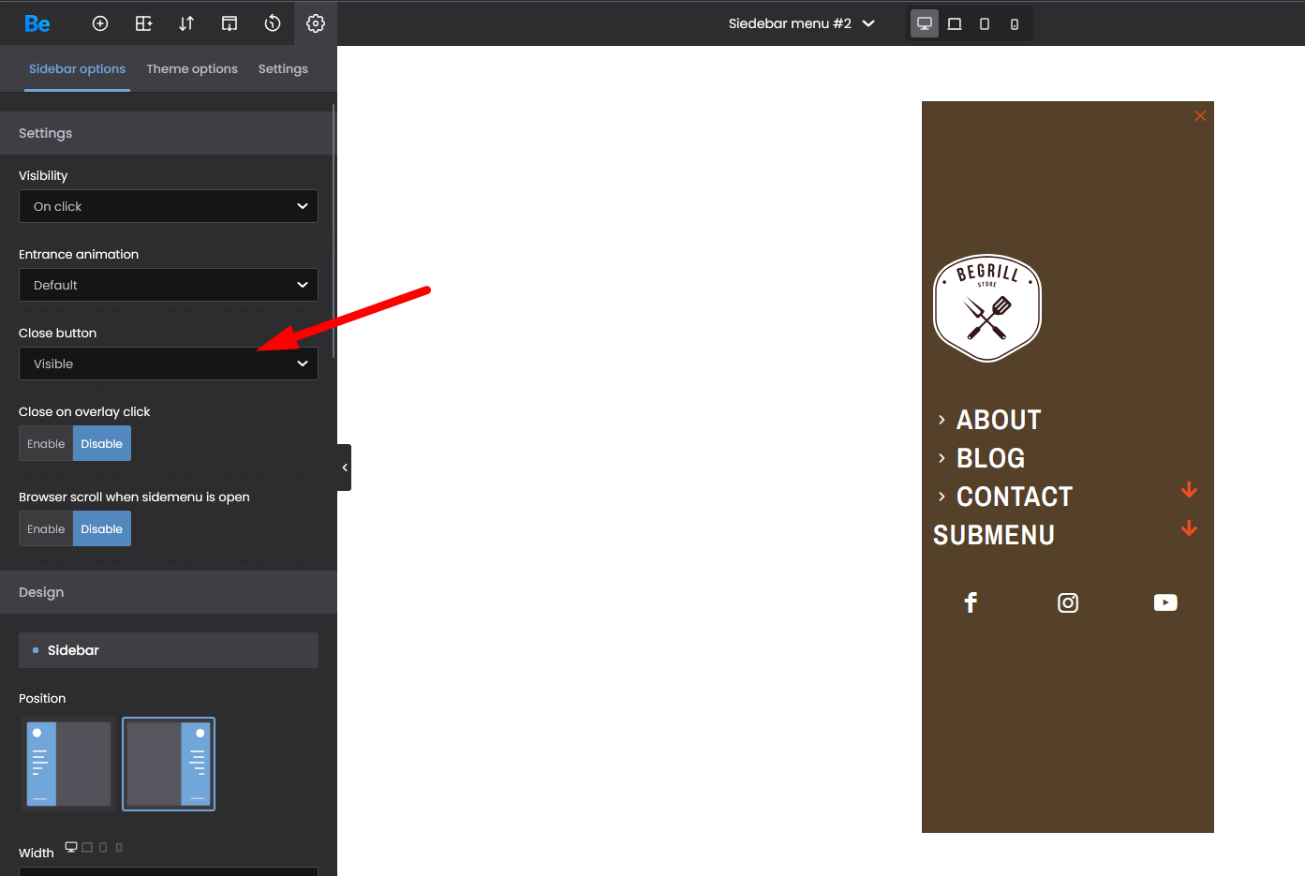Enable browser scroll when sidemenu open
1305x876 pixels.
[x=46, y=528]
